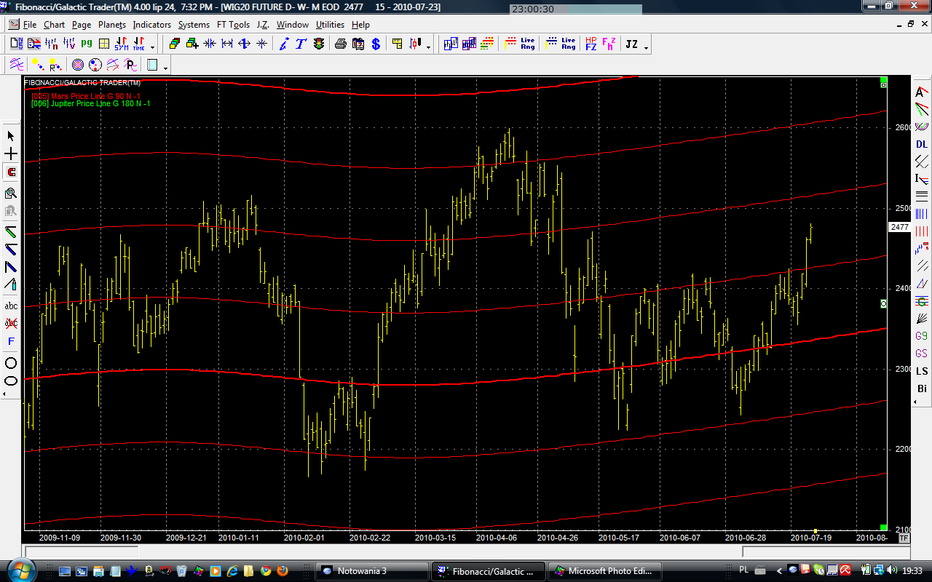Screen dimensions: 932x582
Task: Click the 2477 price label on axis
Action: coord(899,227)
